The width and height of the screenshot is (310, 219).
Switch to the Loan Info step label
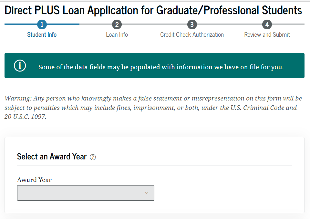coord(117,35)
